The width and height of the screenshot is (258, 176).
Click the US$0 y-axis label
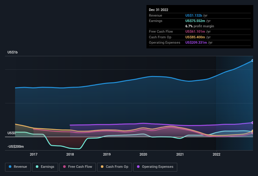(12, 133)
